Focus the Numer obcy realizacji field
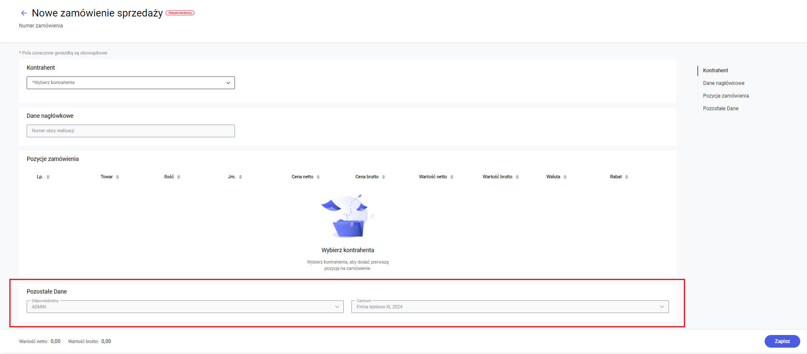 coord(131,131)
